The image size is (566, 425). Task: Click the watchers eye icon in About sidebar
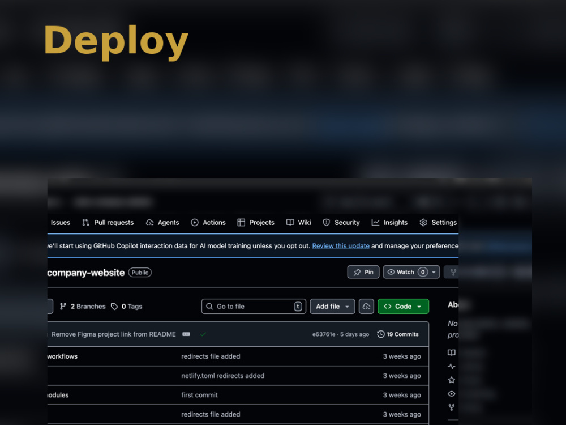452,394
